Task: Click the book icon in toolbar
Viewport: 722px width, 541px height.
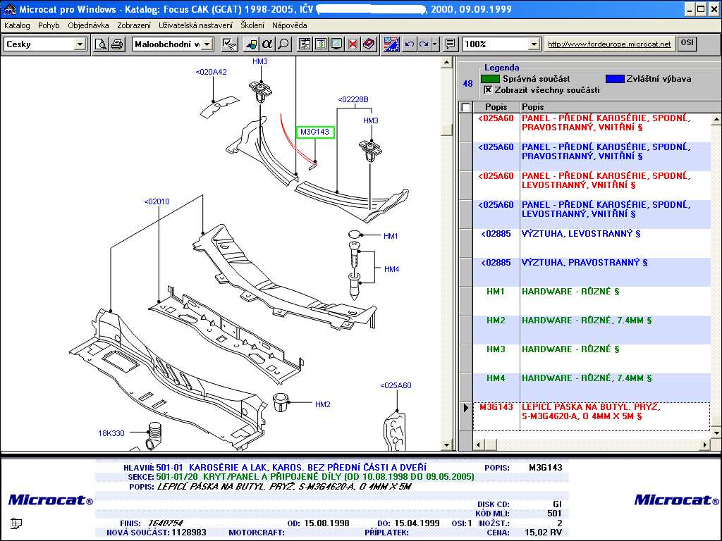Action: click(369, 44)
